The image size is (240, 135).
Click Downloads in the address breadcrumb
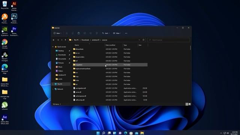(x=85, y=40)
